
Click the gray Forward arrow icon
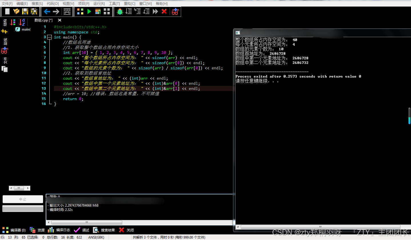click(56, 11)
